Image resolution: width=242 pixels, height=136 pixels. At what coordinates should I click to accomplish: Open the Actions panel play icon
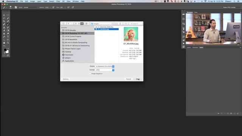coord(183,43)
